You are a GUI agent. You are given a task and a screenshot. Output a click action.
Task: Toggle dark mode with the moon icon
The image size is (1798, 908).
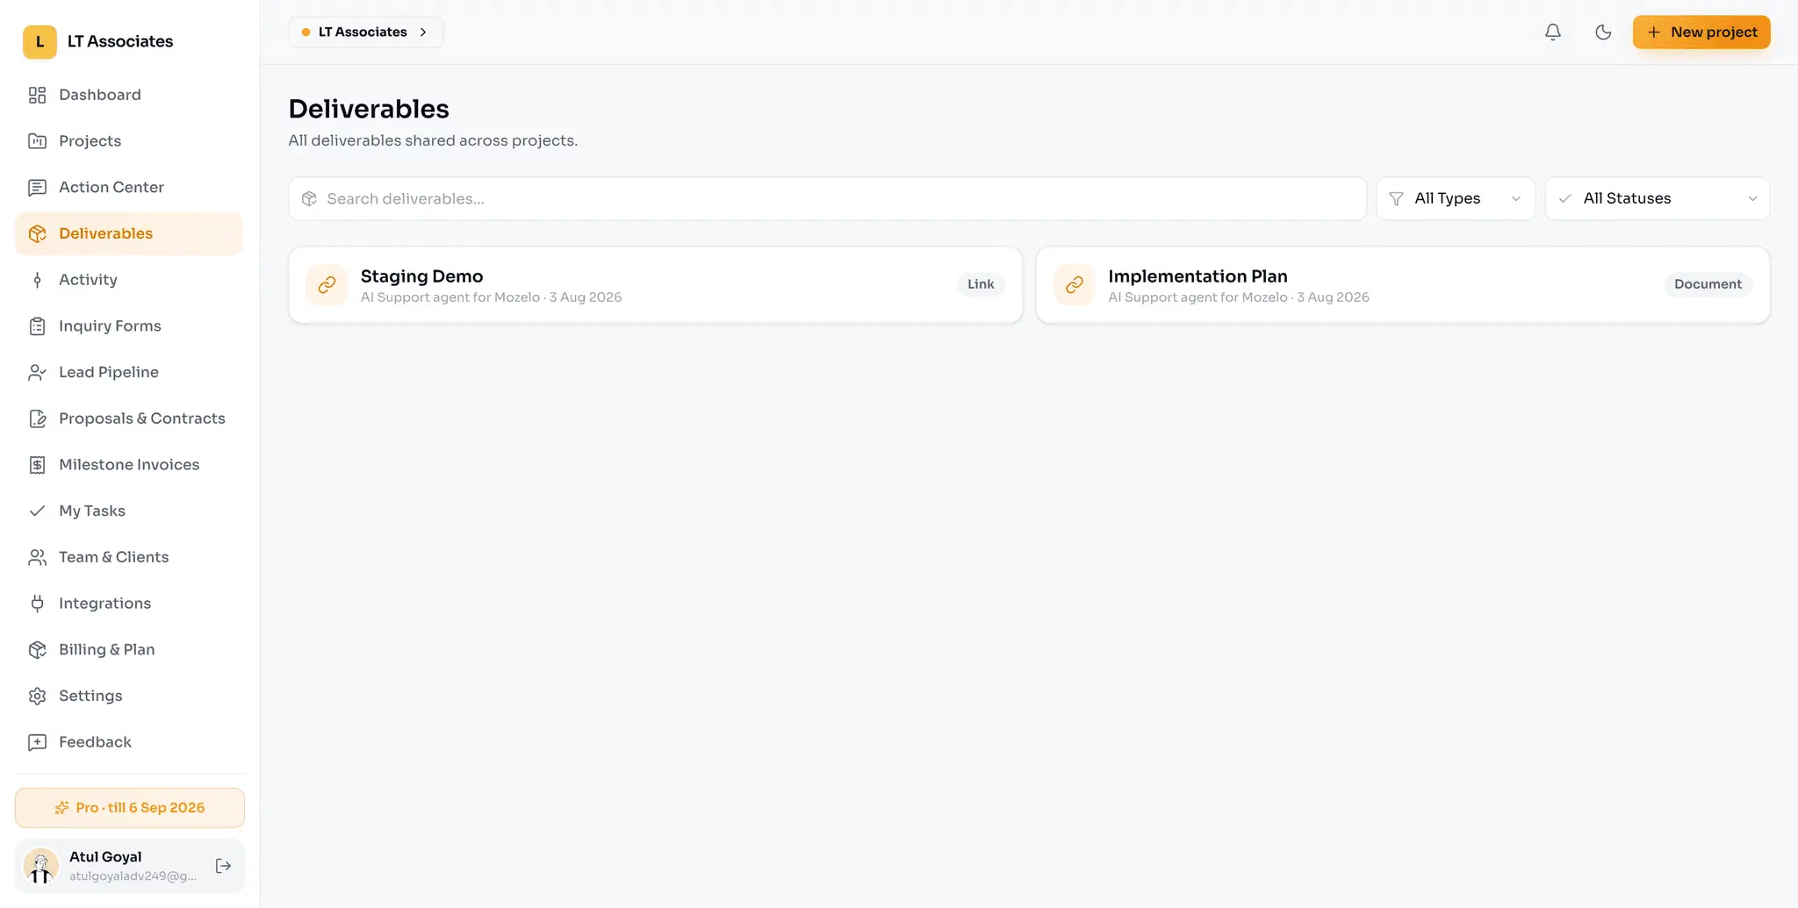click(x=1603, y=32)
